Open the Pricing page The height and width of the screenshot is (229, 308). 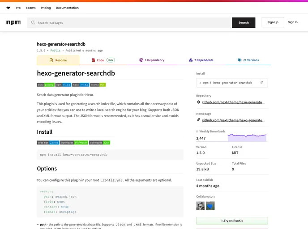pos(46,8)
